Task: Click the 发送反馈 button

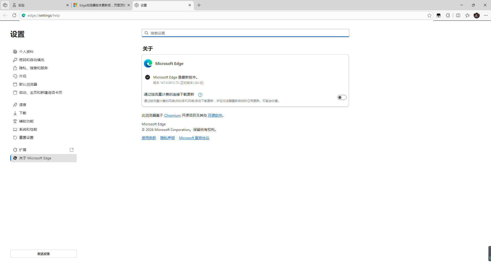Action: coord(43,254)
